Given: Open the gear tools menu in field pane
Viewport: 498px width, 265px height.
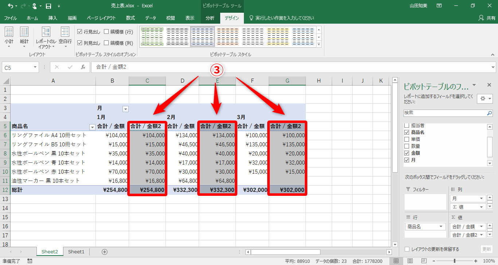Looking at the screenshot, I should (485, 99).
